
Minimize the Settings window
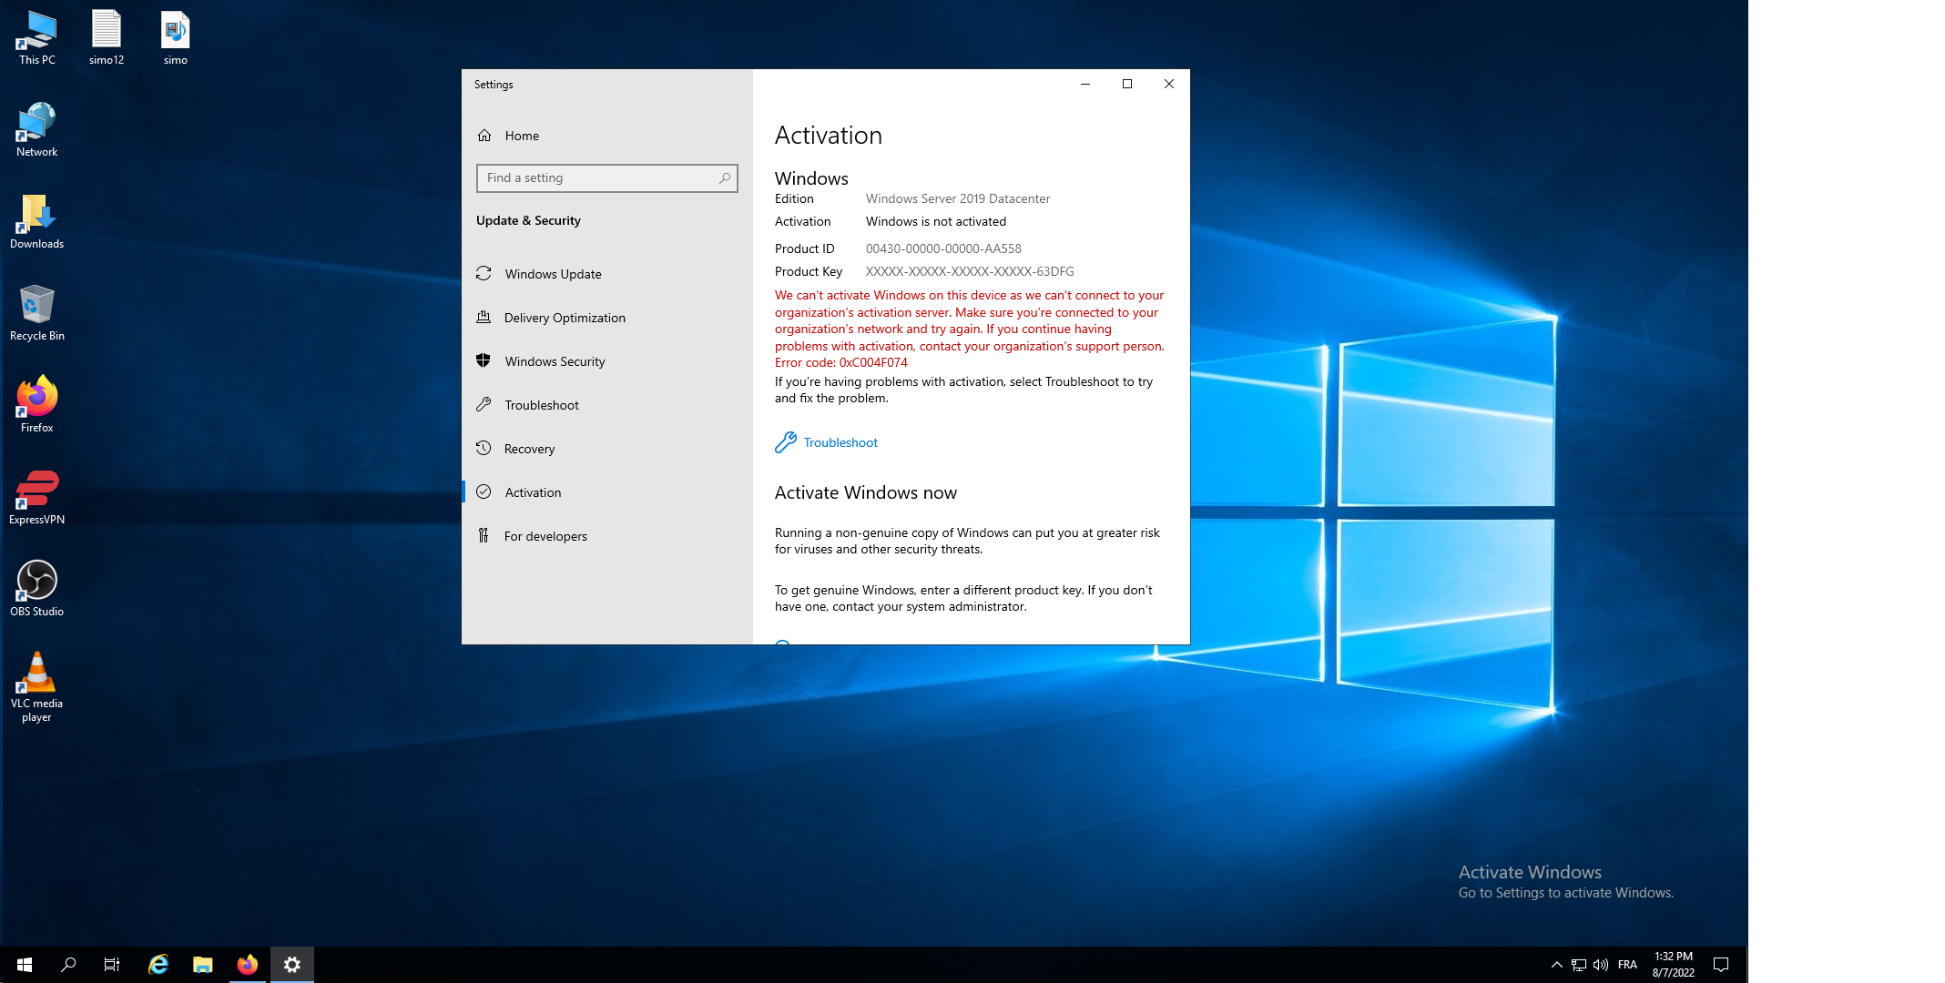[1085, 84]
